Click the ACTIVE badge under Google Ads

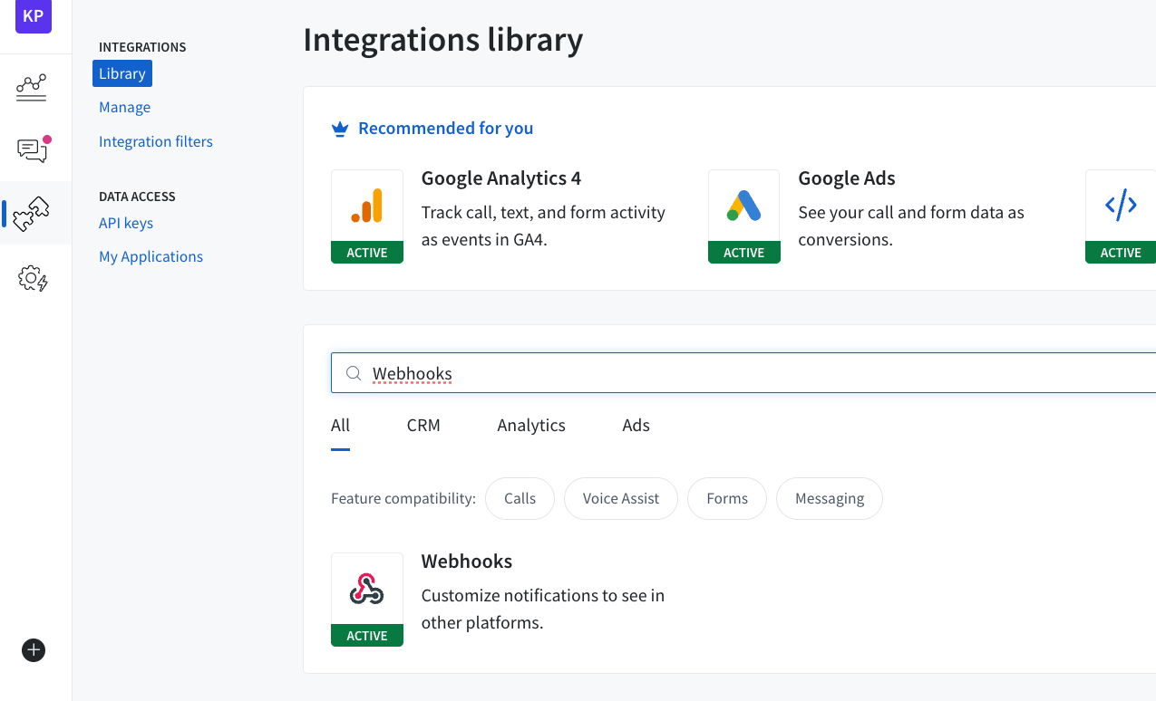click(x=743, y=253)
